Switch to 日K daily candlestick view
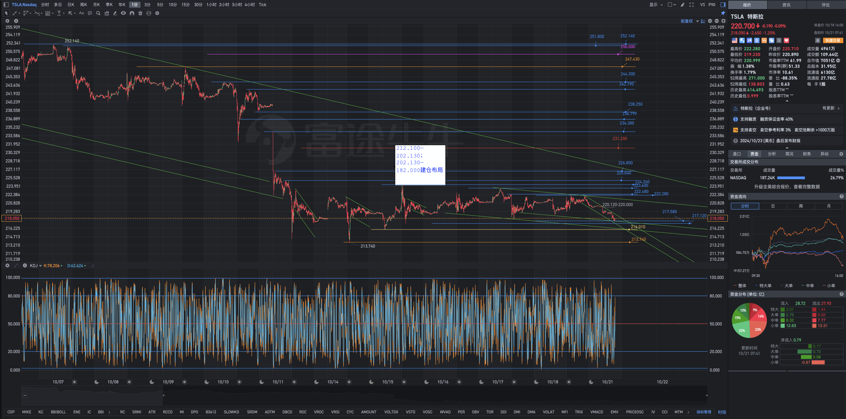The image size is (846, 419). point(71,5)
